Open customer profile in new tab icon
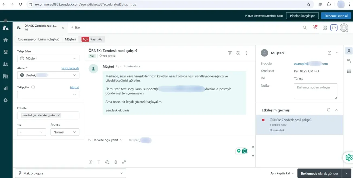This screenshot has height=178, width=353. (329, 53)
